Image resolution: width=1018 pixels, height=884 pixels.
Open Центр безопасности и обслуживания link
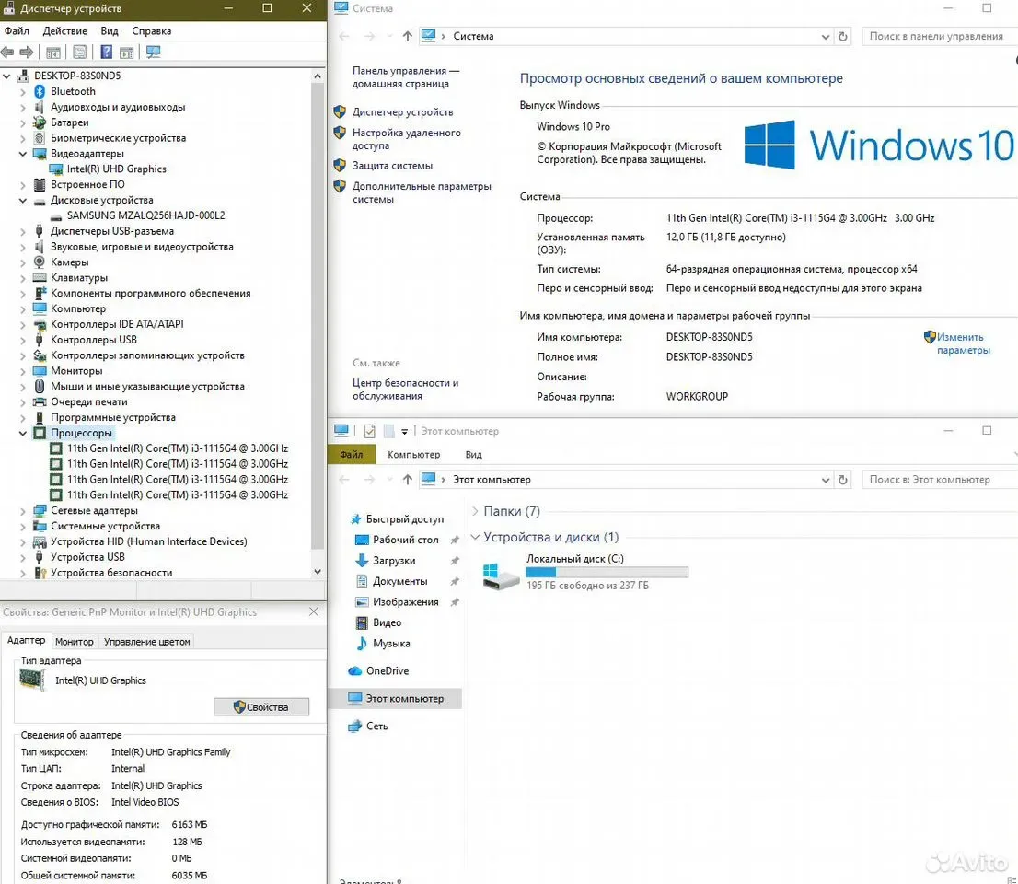coord(405,390)
